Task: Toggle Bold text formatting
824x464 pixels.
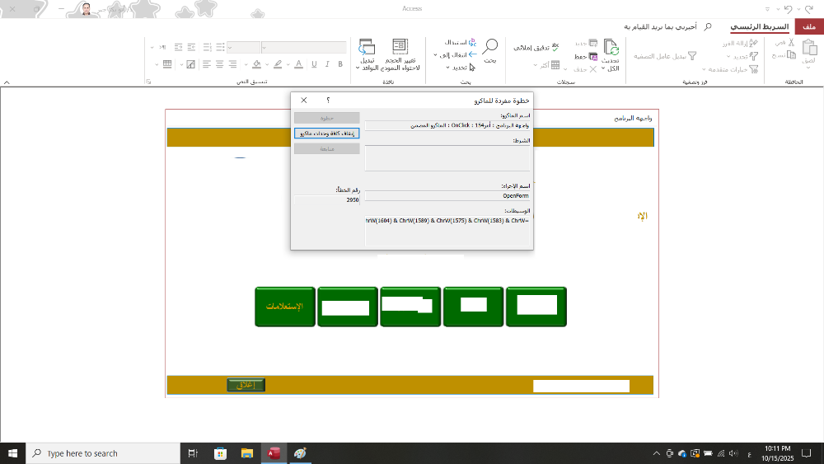Action: [x=341, y=64]
